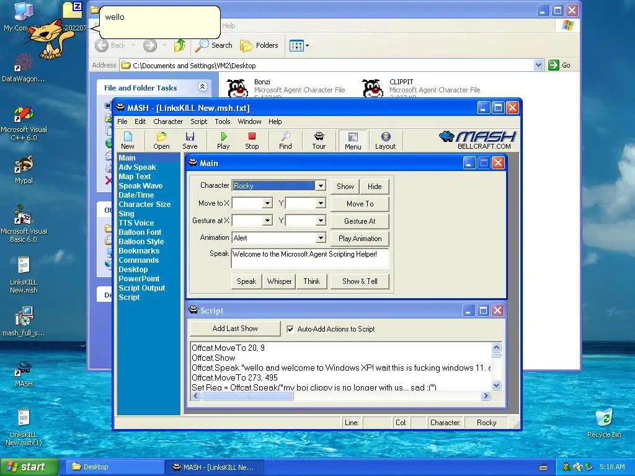Click the script horizontal scrollbar thumb

click(x=247, y=396)
